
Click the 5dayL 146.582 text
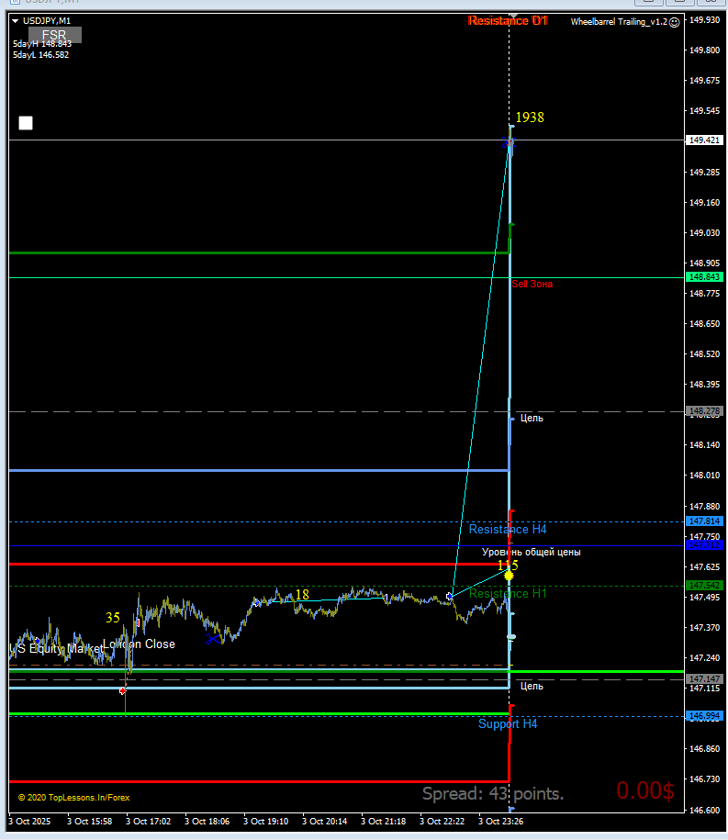point(40,55)
